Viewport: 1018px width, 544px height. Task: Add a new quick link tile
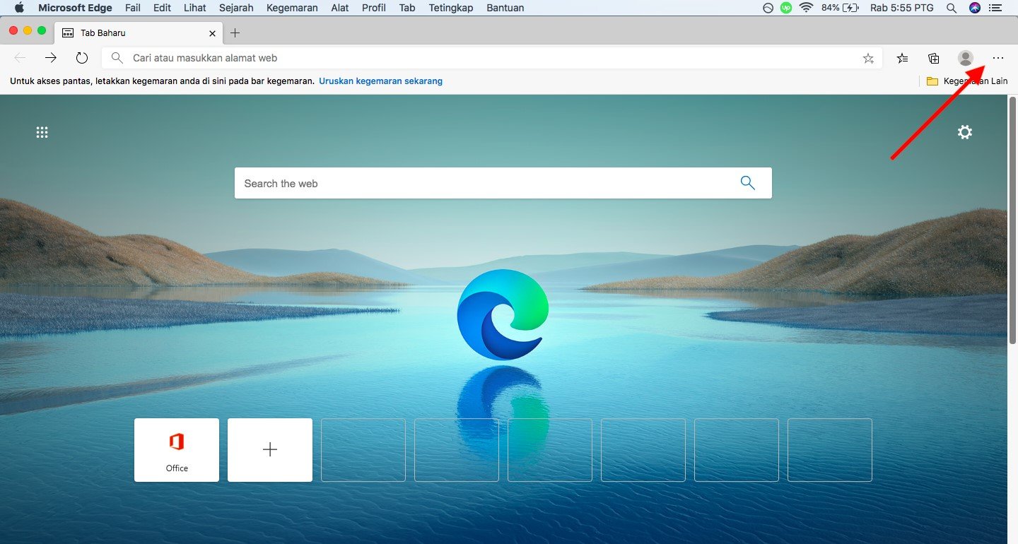[270, 450]
